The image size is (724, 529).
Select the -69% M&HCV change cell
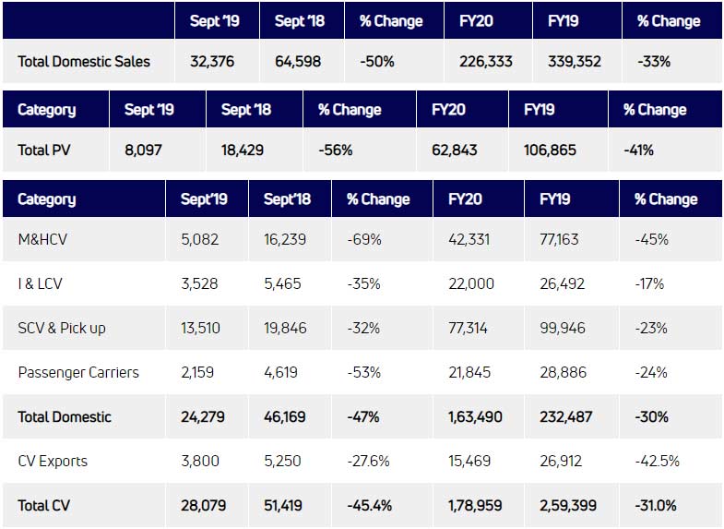tap(363, 239)
